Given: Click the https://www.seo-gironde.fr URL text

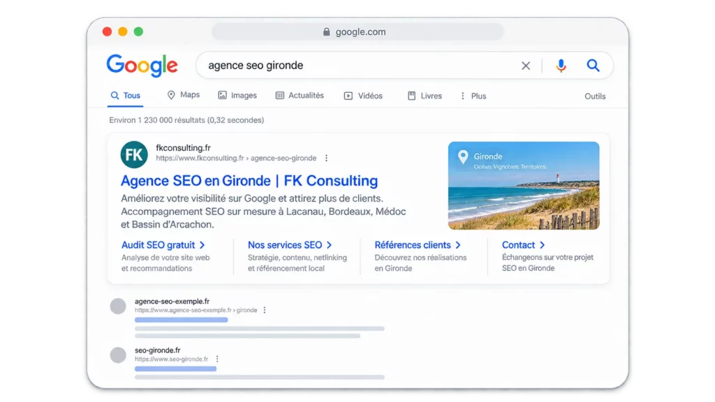Looking at the screenshot, I should 172,359.
